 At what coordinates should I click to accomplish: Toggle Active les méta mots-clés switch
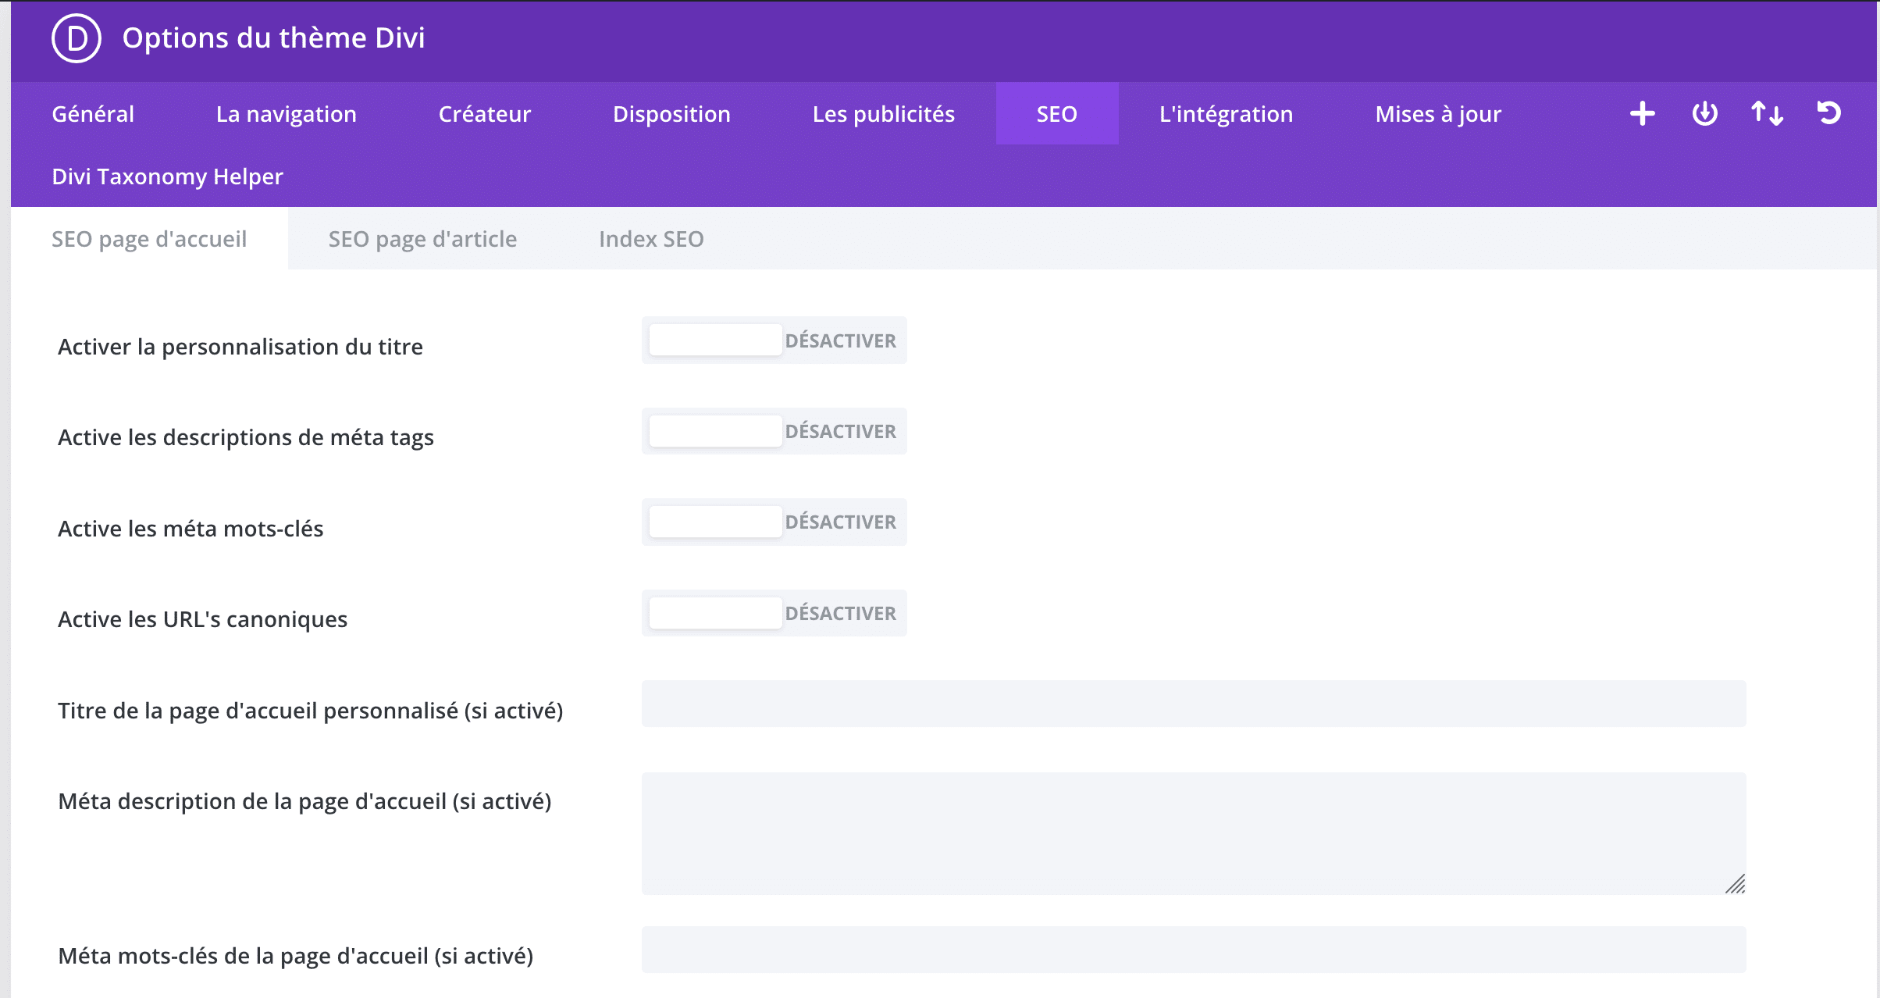[774, 522]
